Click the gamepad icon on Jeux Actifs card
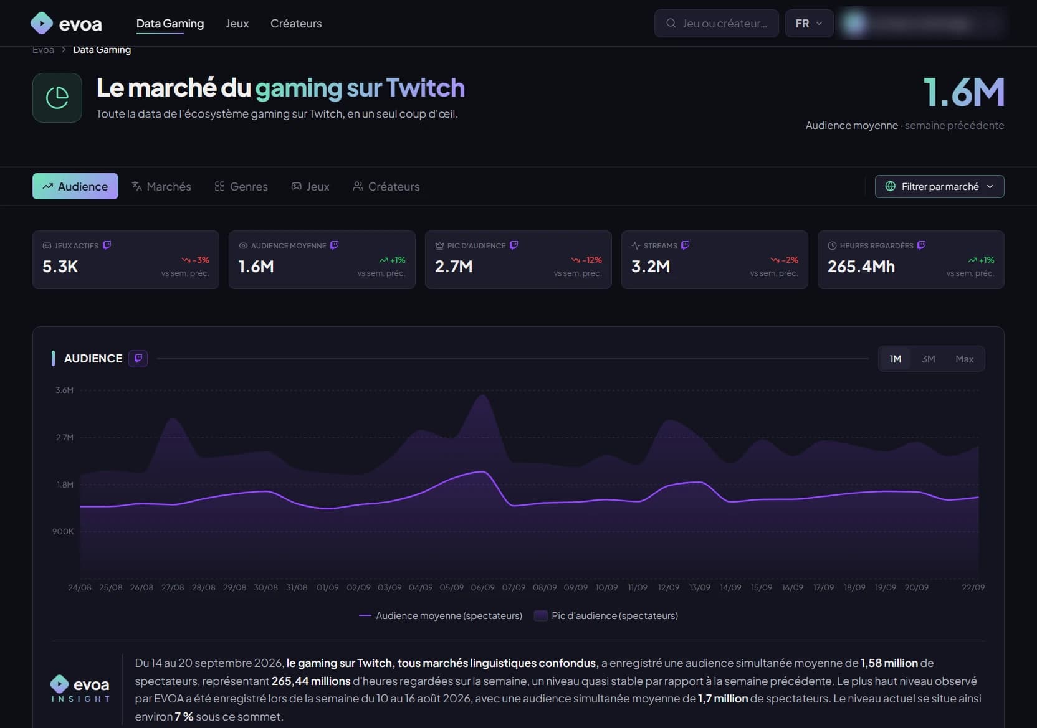This screenshot has width=1037, height=728. pyautogui.click(x=47, y=246)
